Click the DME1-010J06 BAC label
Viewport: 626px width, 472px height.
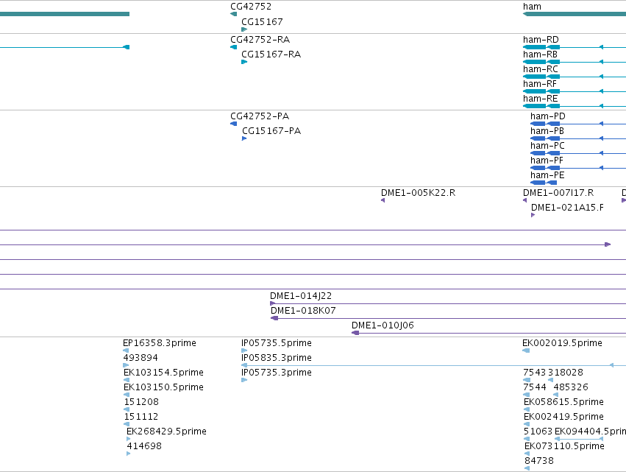tap(383, 325)
